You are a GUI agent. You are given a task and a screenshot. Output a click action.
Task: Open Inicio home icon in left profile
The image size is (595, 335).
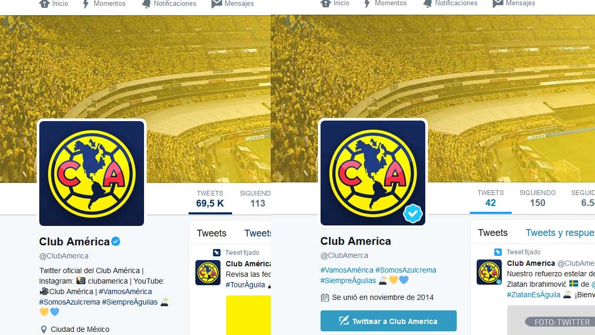coord(45,4)
